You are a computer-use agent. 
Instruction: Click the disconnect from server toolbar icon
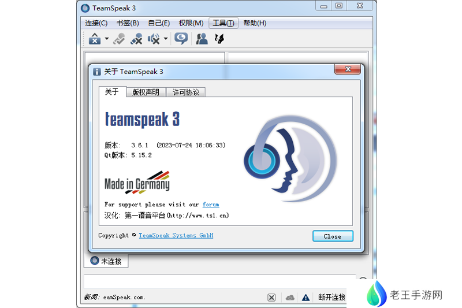coord(95,39)
